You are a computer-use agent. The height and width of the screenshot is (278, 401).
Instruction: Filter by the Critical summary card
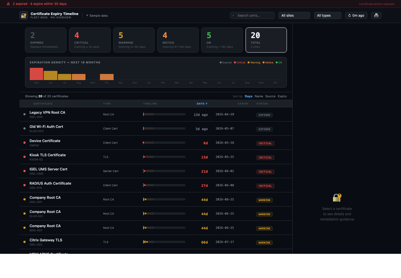90,40
